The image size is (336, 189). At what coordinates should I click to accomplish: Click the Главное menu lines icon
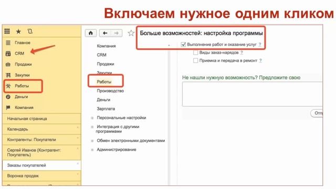(x=8, y=43)
